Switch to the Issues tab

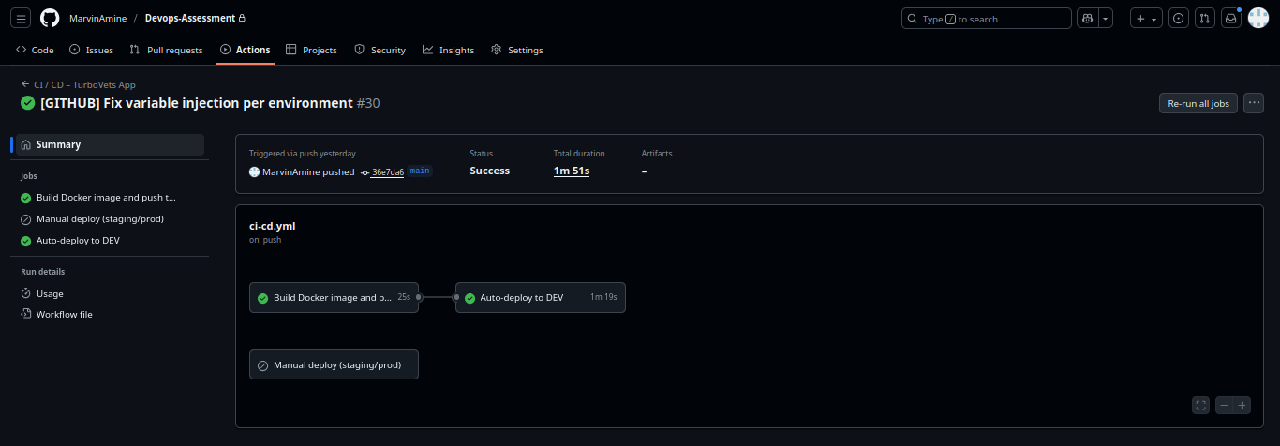pos(91,50)
